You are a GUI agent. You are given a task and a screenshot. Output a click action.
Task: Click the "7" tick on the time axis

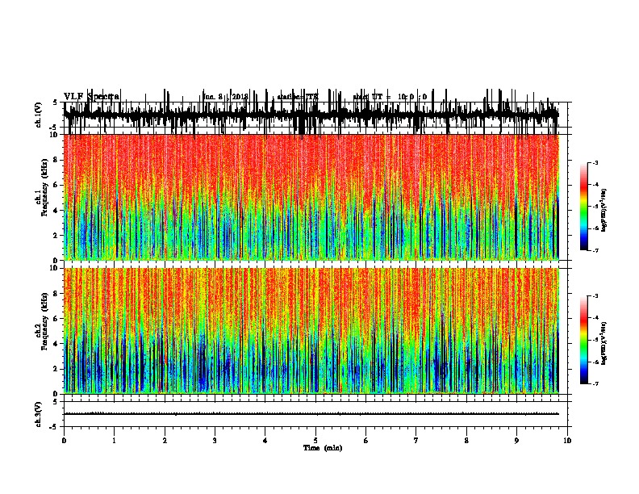416,441
